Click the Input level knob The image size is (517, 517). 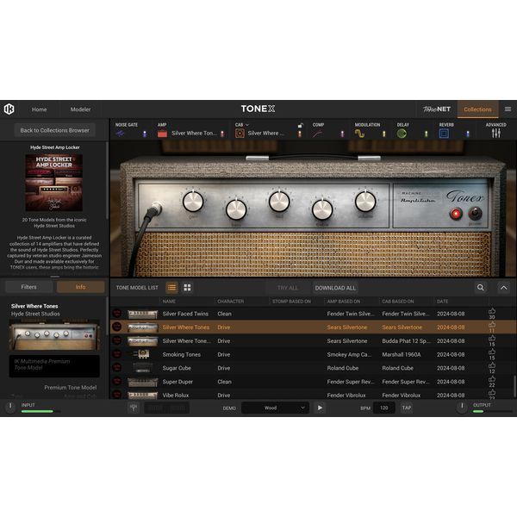[10, 406]
